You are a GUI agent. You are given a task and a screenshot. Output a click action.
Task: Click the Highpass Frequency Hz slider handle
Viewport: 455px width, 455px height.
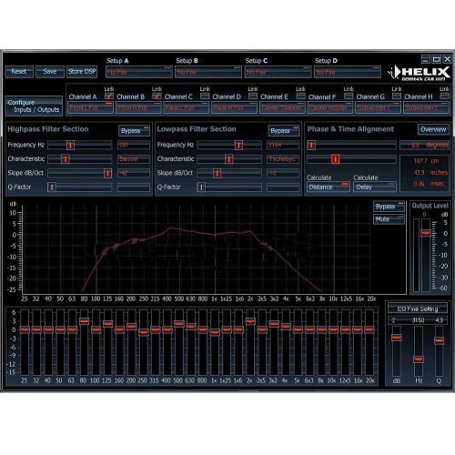point(70,145)
